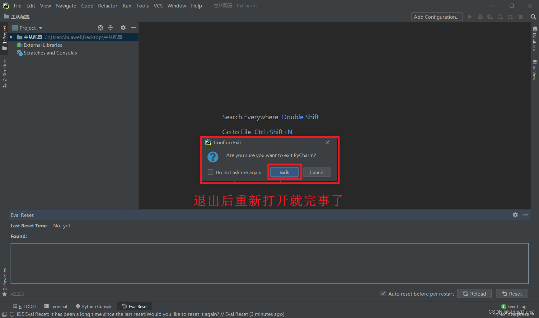Click the Cancel button

[x=317, y=172]
